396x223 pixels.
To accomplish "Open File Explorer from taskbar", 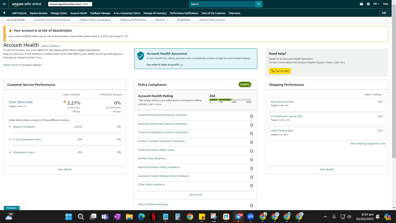I will [129, 217].
